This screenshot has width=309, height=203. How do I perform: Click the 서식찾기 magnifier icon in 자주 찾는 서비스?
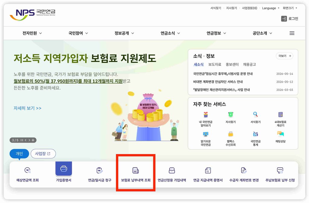255,114
